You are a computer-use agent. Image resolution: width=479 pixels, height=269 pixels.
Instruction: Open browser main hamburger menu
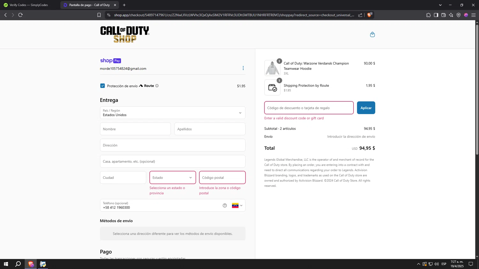pos(474,15)
